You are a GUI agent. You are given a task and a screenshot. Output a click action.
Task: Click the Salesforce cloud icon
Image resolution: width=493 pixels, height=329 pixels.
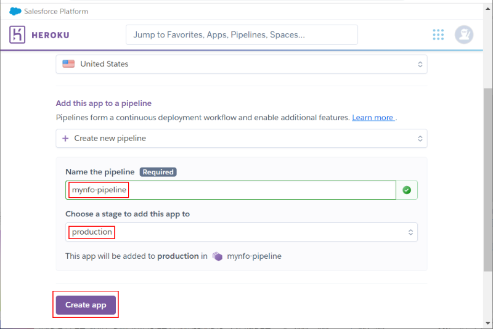tap(15, 11)
